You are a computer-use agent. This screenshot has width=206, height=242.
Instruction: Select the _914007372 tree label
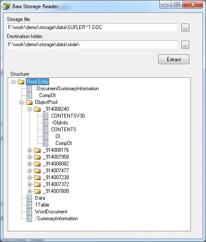pos(56,184)
